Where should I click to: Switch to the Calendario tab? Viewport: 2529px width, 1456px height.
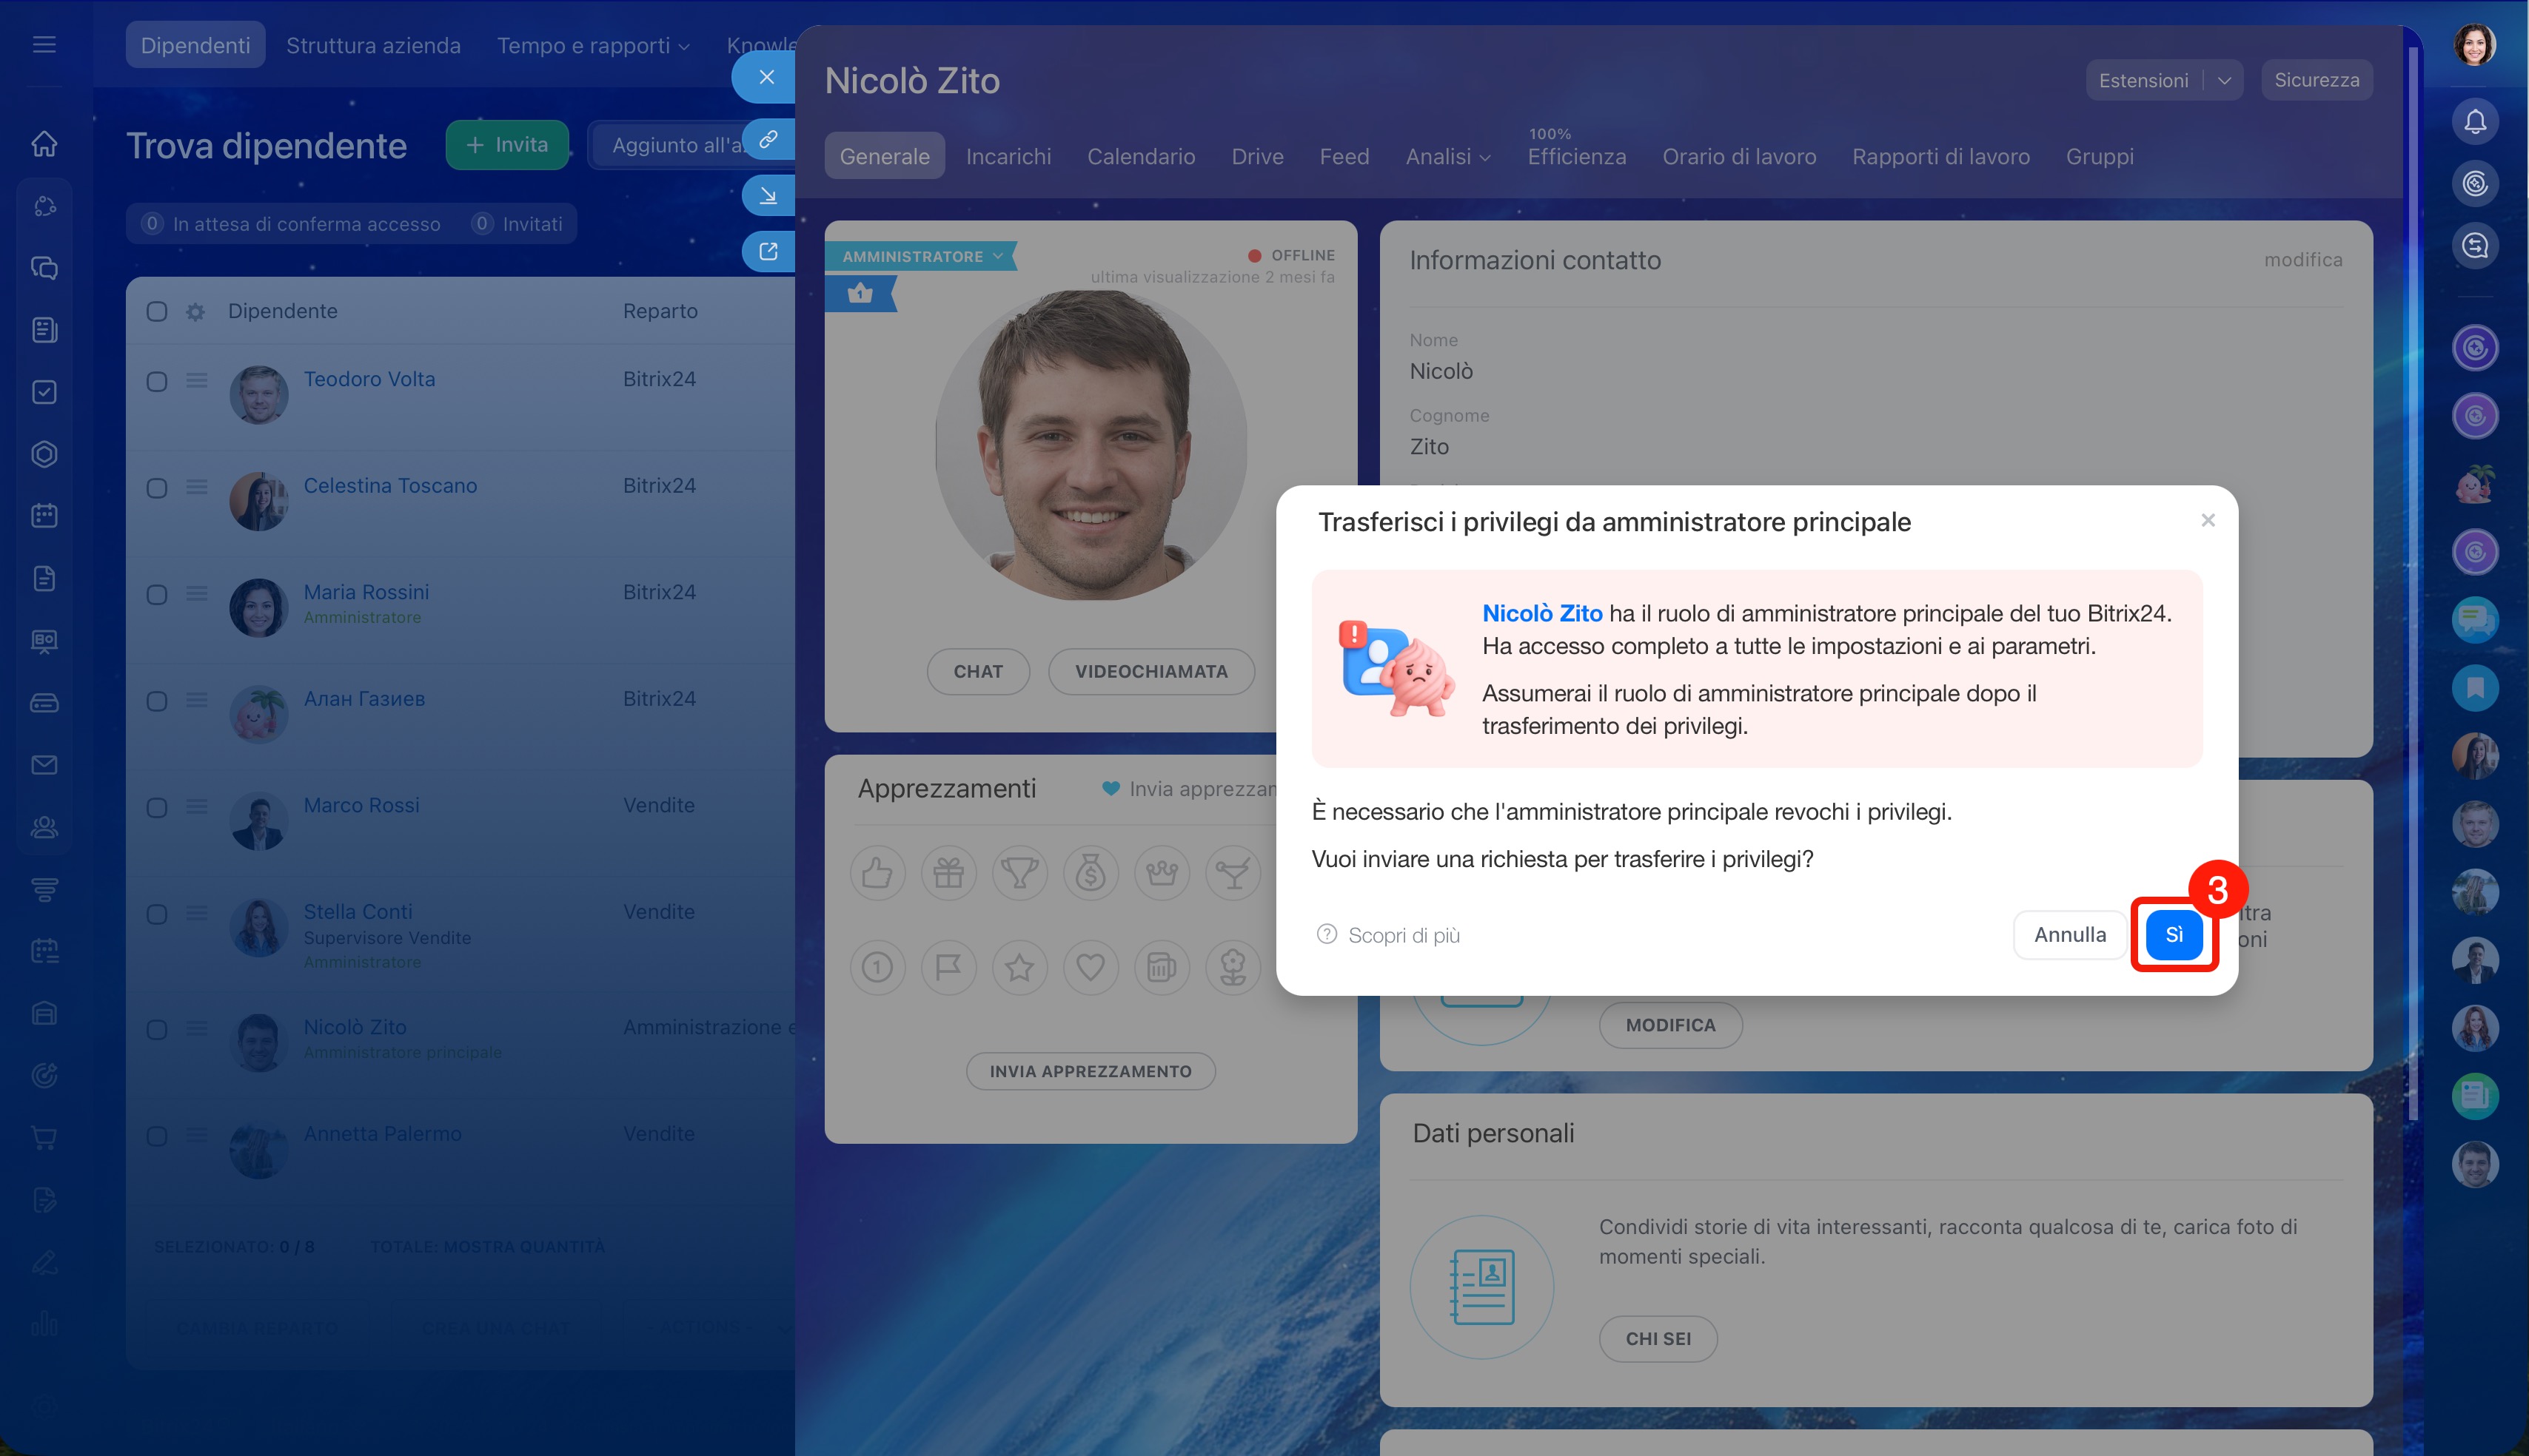(1140, 157)
